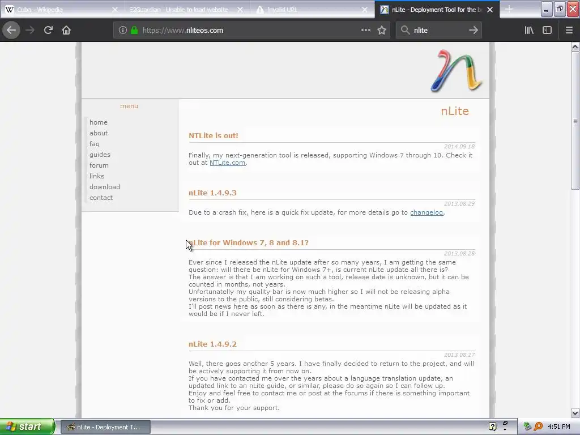Click the green secure padlock icon
Screen dimensions: 580x435
(134, 31)
